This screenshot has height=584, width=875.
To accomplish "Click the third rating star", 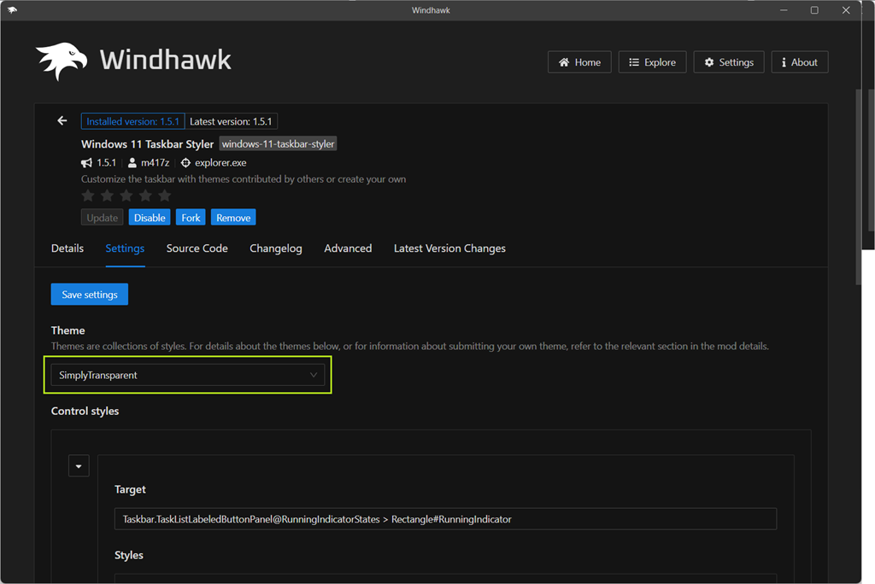I will (x=126, y=196).
